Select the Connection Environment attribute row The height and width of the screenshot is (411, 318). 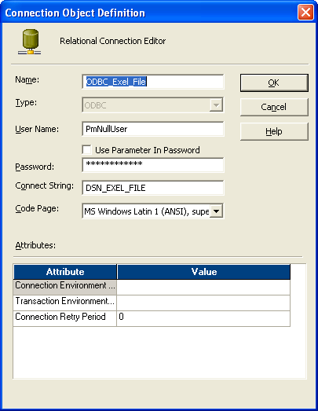pos(65,288)
